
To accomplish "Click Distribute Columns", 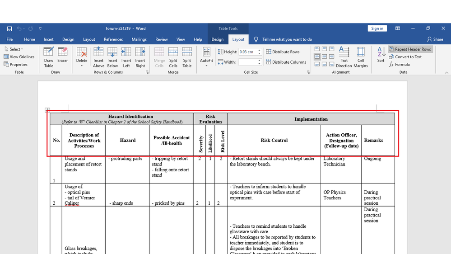I will pyautogui.click(x=286, y=62).
